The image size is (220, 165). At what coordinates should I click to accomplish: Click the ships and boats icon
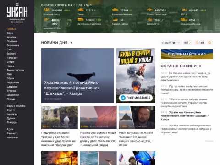coord(115,19)
